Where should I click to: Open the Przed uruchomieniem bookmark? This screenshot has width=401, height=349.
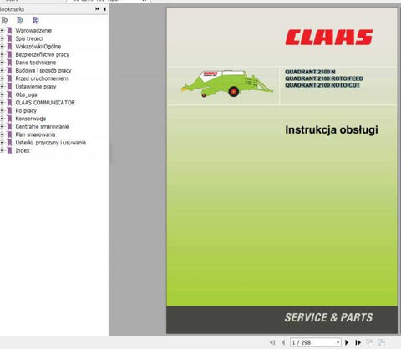pos(42,78)
